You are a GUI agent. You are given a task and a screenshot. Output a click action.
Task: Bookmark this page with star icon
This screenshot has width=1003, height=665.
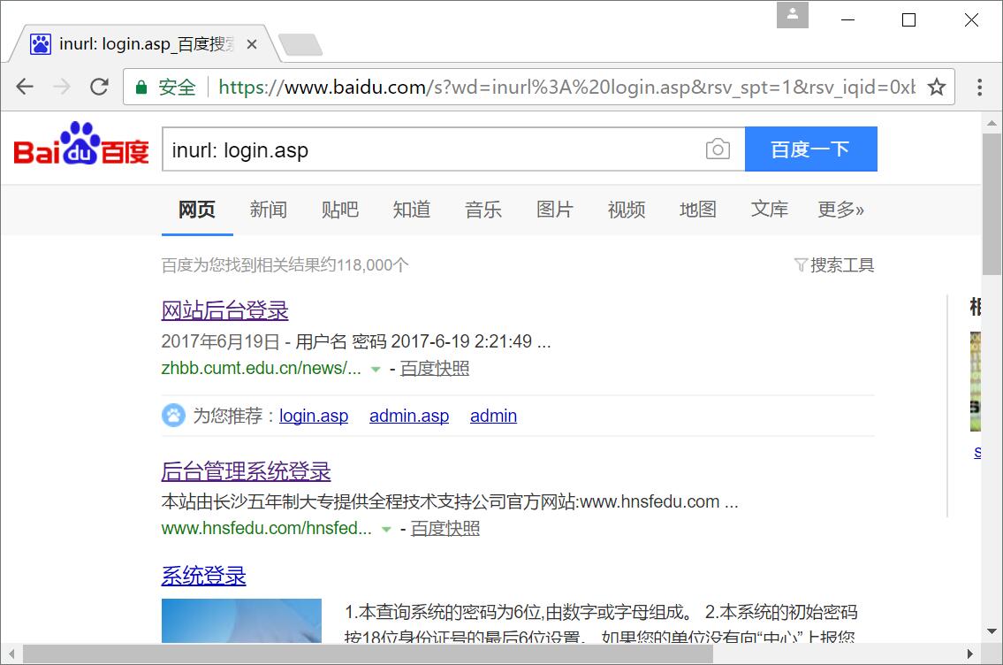coord(937,87)
